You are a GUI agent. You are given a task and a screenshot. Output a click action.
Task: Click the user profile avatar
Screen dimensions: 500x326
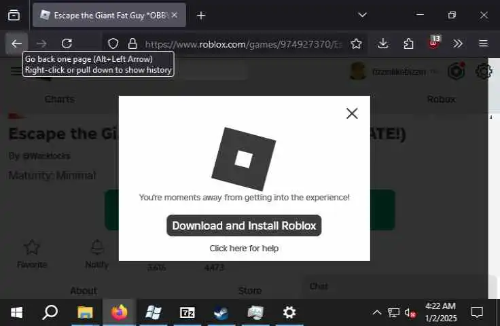pyautogui.click(x=358, y=71)
